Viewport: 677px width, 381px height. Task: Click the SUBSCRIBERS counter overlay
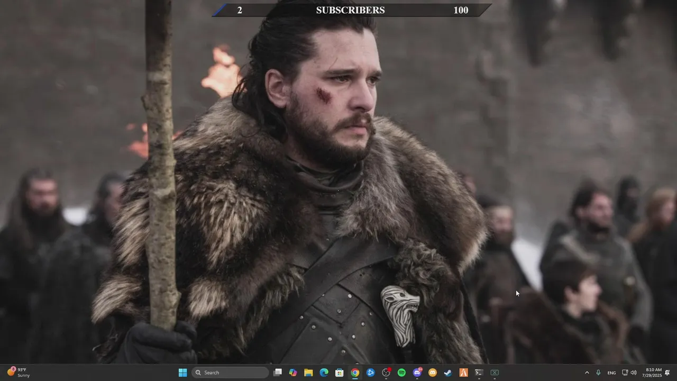tap(352, 10)
